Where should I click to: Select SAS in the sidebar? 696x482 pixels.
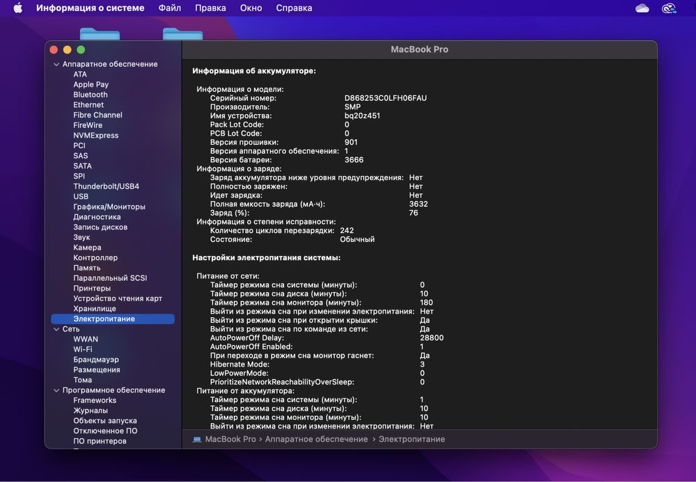tap(81, 156)
